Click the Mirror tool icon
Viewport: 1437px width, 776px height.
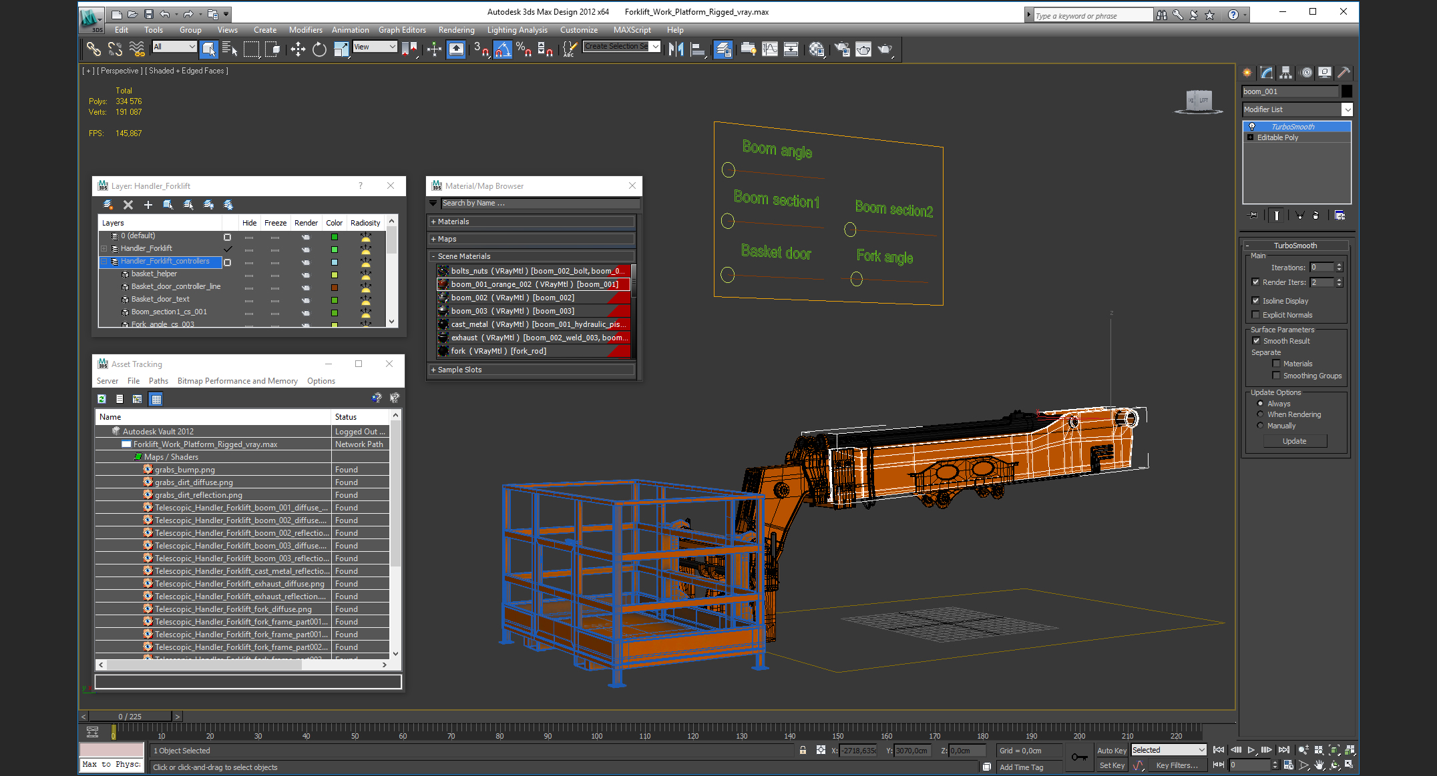click(676, 49)
